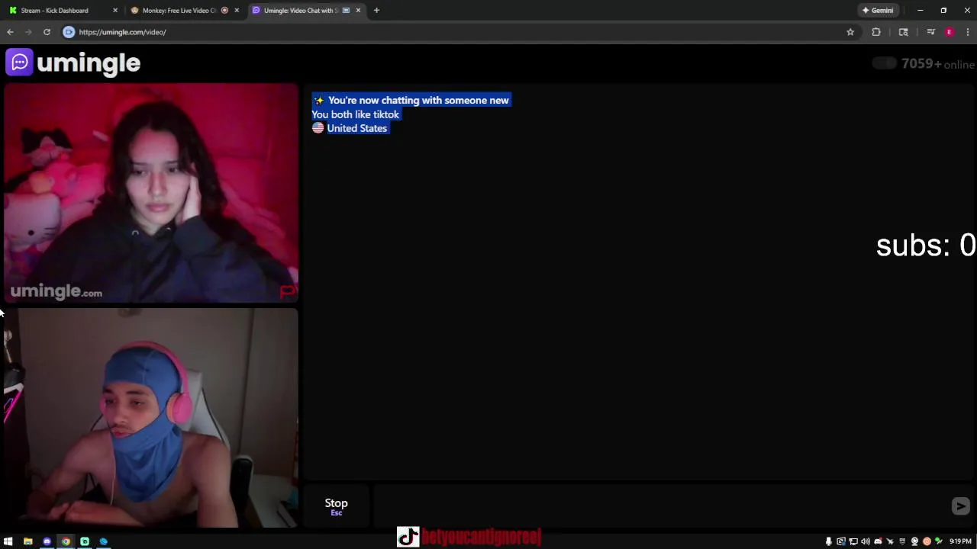Click the airplane mode tray icon

[x=890, y=541]
